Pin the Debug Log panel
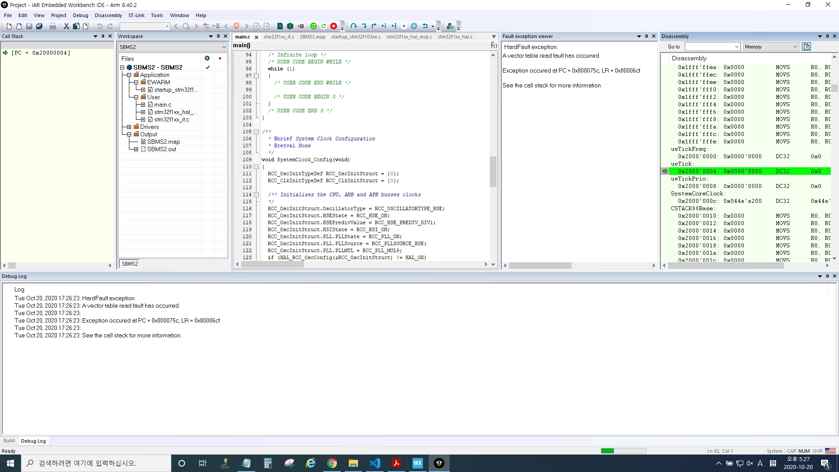The width and height of the screenshot is (839, 472). point(827,276)
